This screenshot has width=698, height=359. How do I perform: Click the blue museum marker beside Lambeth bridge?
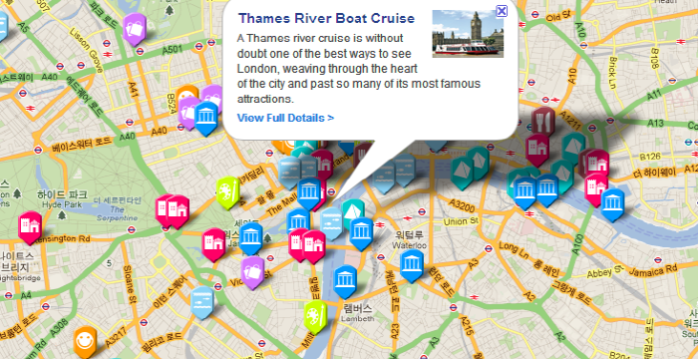(x=345, y=280)
